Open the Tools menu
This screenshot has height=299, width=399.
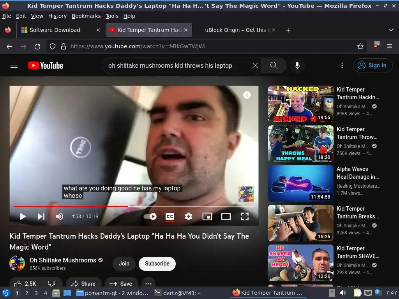click(x=112, y=16)
